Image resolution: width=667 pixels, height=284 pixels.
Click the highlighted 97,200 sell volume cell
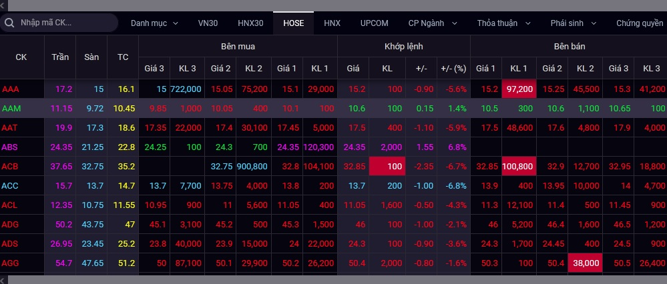(x=519, y=89)
